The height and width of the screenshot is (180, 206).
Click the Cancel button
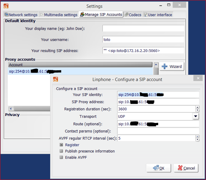[x=186, y=168]
